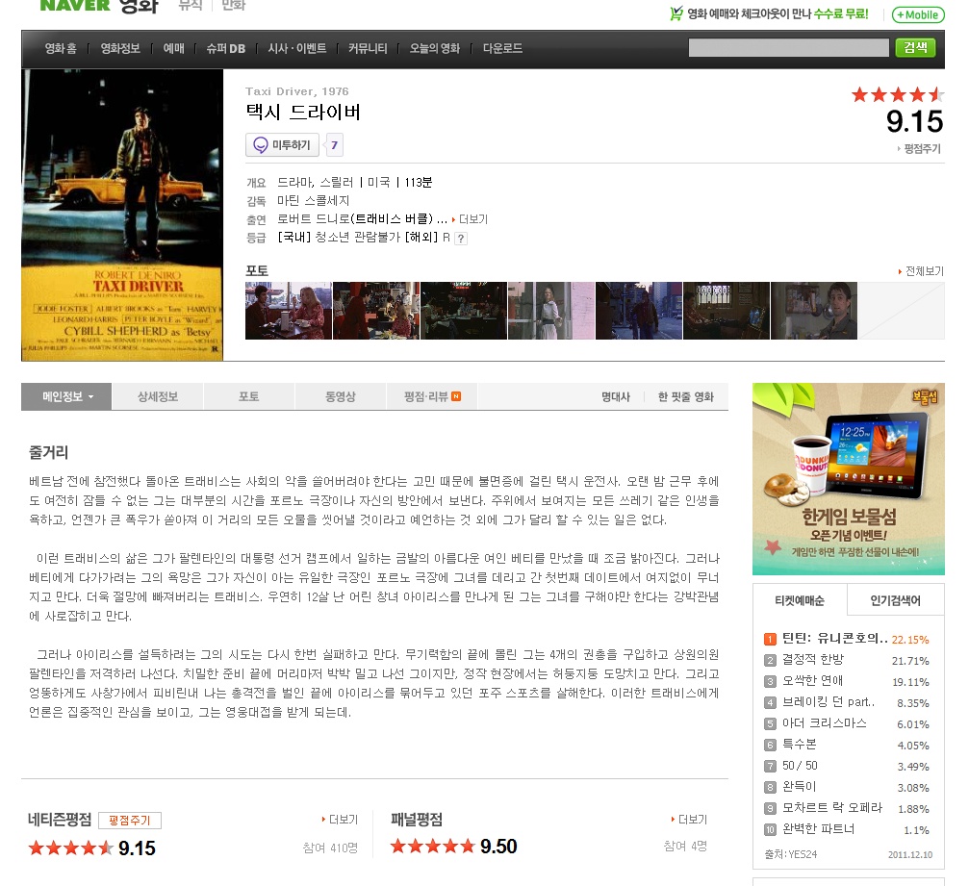Click the red five-star rating near 9.15

tap(897, 94)
